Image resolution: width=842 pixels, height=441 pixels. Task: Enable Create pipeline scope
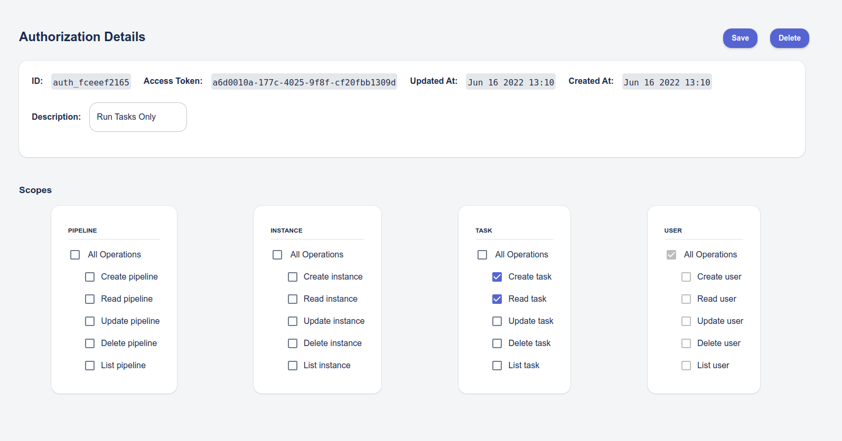click(x=90, y=277)
